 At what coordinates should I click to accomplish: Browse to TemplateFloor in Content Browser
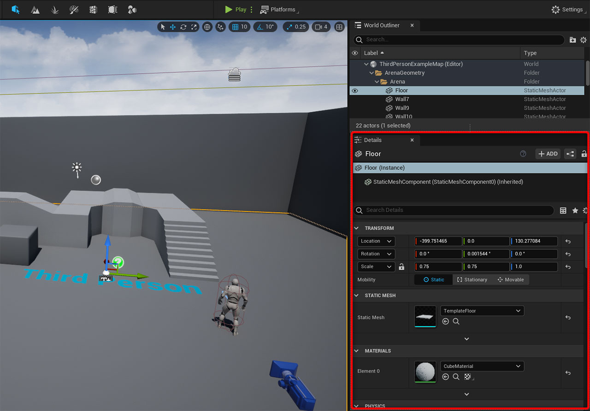pos(456,322)
